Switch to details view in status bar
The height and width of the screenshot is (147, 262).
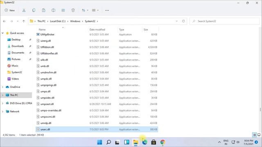(254, 135)
